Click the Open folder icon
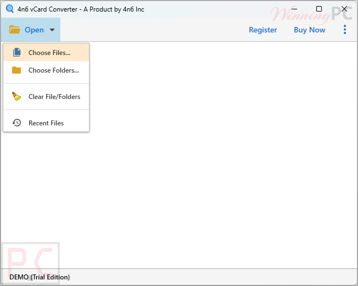The width and height of the screenshot is (358, 286). point(15,30)
